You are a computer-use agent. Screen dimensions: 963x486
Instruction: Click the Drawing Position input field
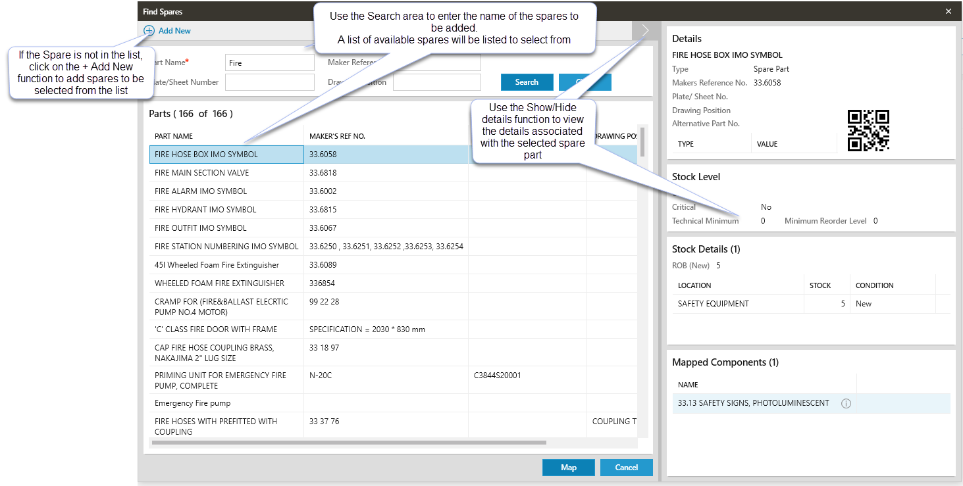coord(437,82)
